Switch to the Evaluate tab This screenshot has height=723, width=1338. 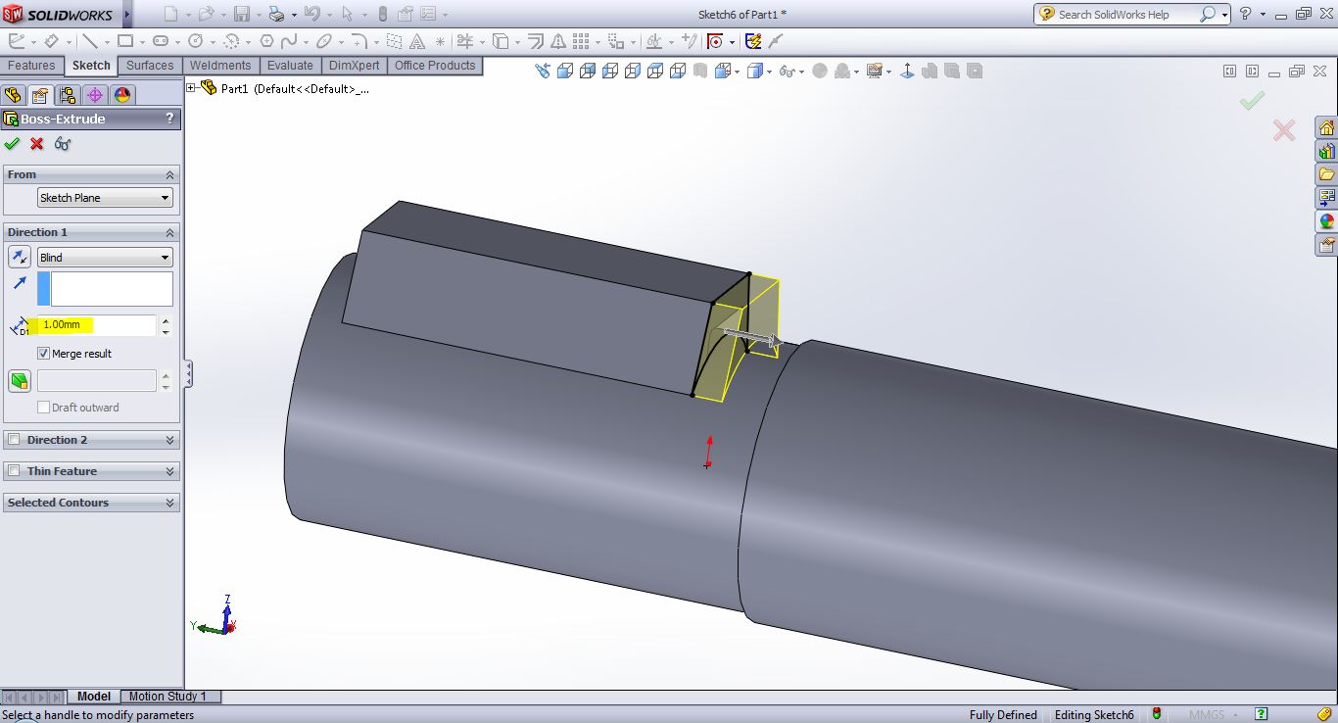(x=290, y=66)
